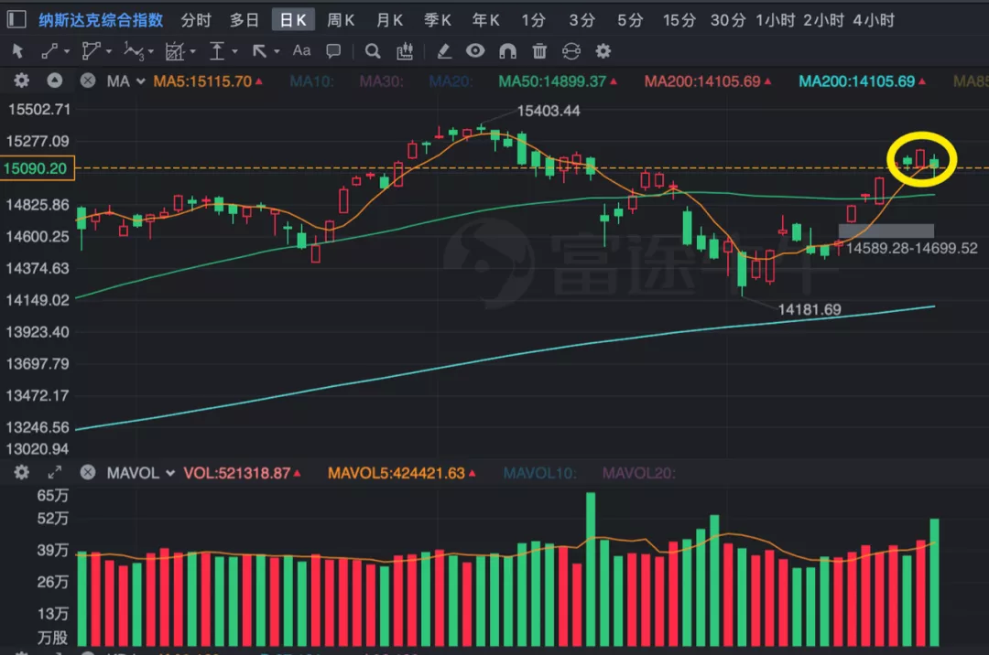Open the candlestick chart style tool
989x655 pixels.
click(x=405, y=51)
